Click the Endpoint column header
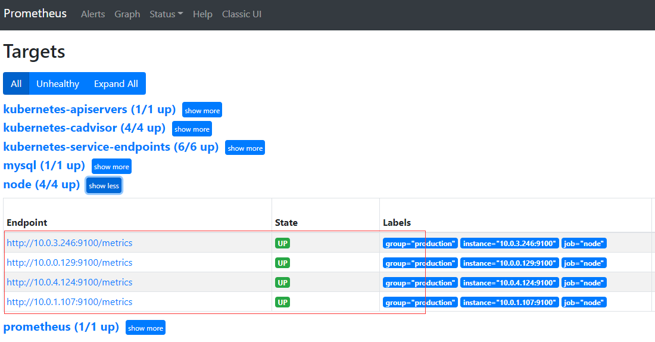 tap(27, 222)
